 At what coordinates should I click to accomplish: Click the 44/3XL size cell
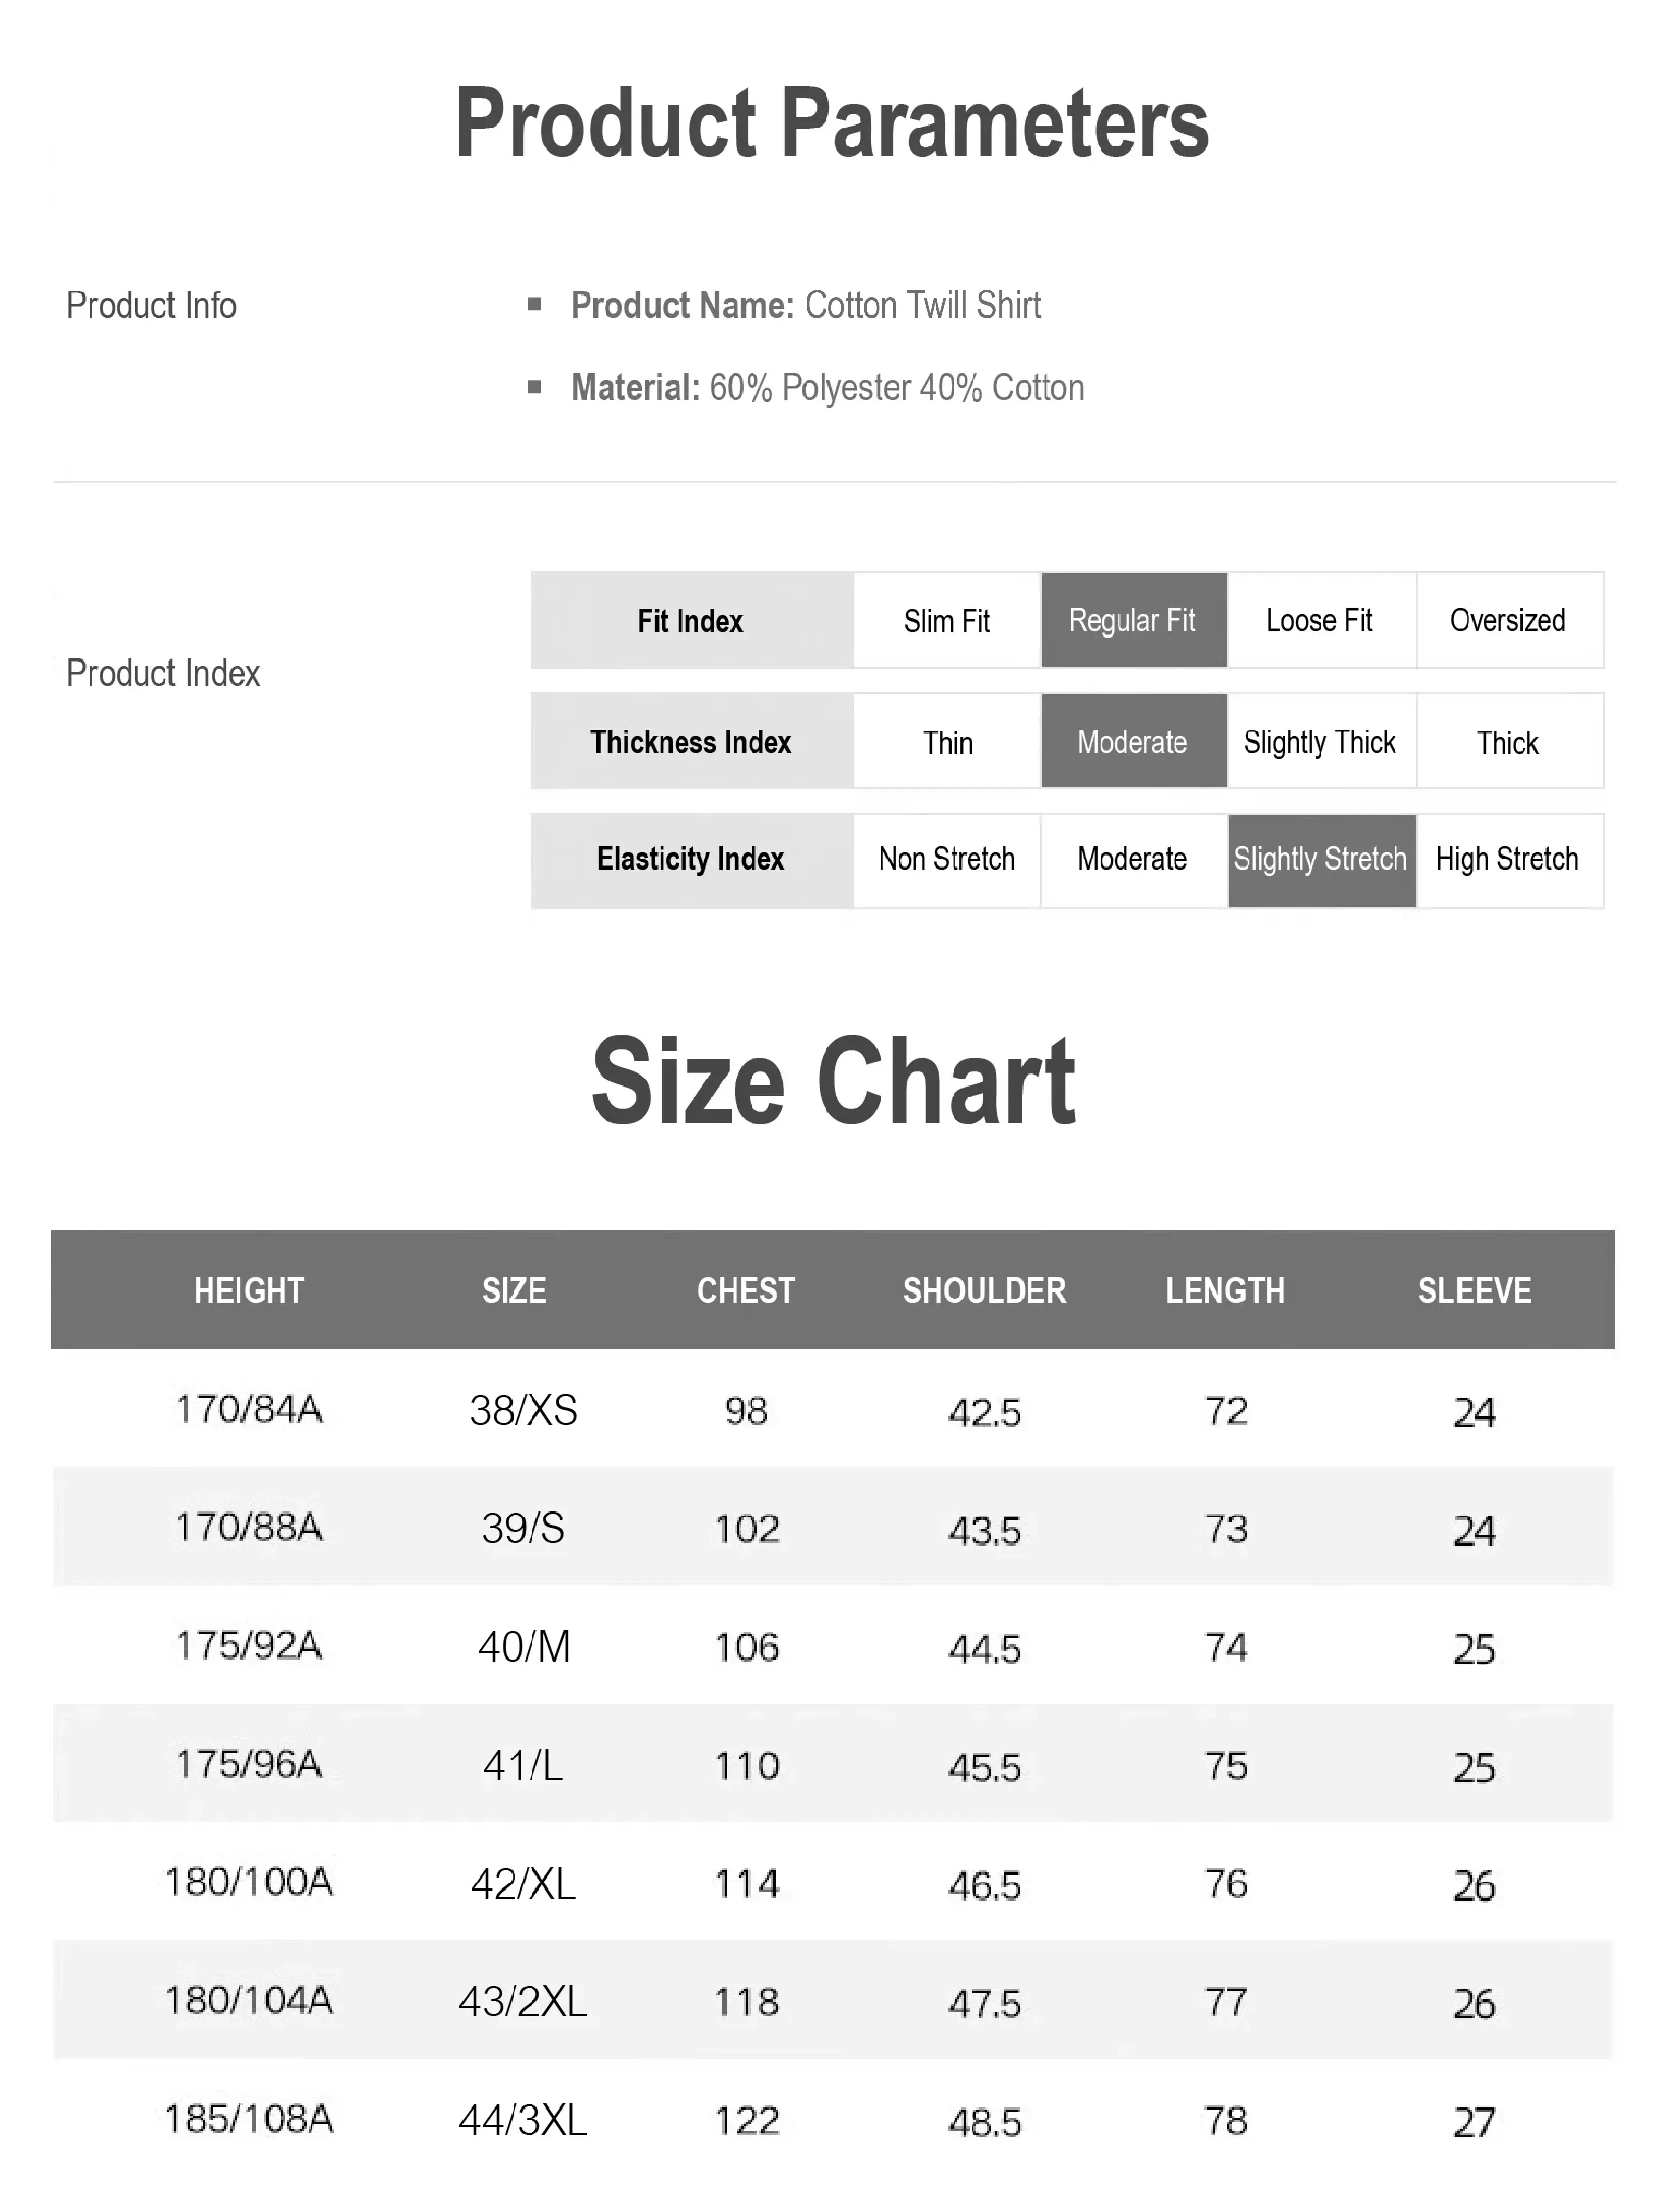tap(523, 2120)
